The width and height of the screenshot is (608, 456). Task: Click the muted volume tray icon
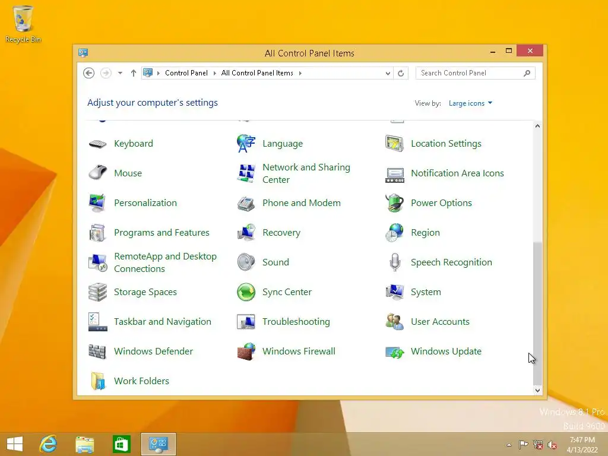[552, 445]
